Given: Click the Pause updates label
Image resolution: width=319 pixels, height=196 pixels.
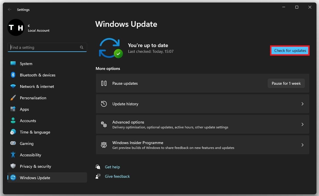Looking at the screenshot, I should coord(125,83).
